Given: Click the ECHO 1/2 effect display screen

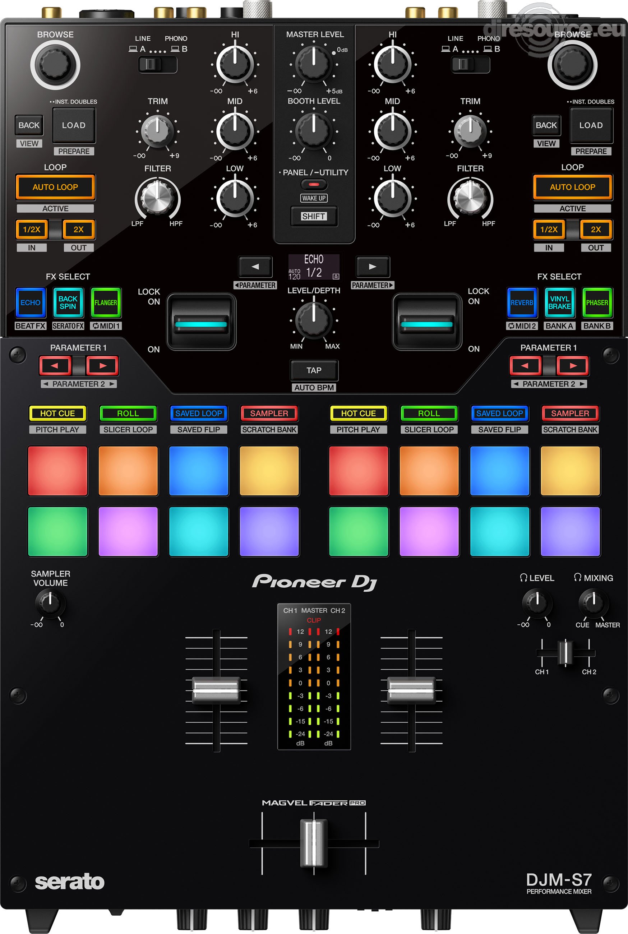Looking at the screenshot, I should coord(314,267).
